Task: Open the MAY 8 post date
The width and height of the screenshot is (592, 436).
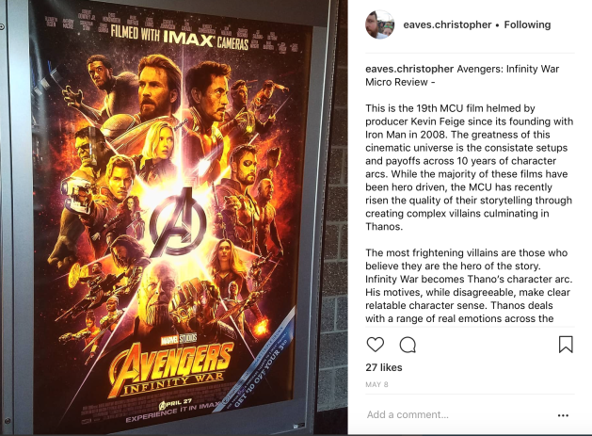Action: pos(376,384)
